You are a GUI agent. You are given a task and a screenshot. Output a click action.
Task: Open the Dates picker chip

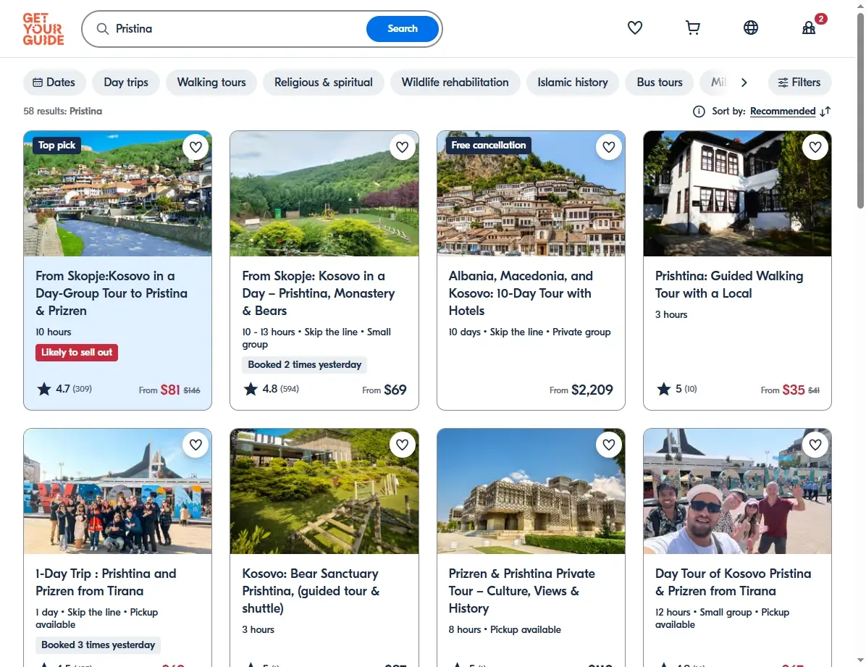click(x=54, y=83)
